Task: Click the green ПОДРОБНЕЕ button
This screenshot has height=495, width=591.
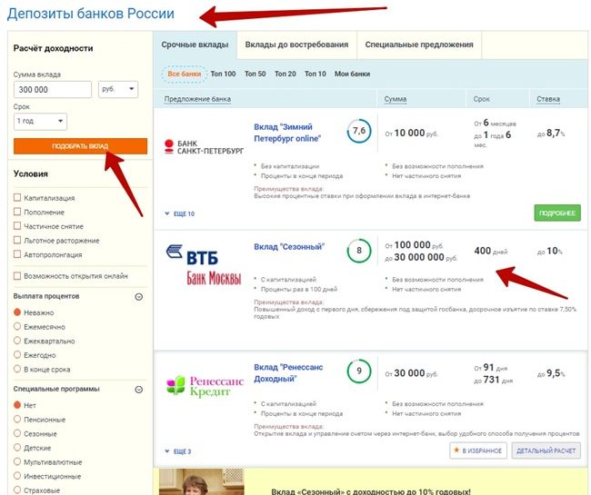Action: 557,213
